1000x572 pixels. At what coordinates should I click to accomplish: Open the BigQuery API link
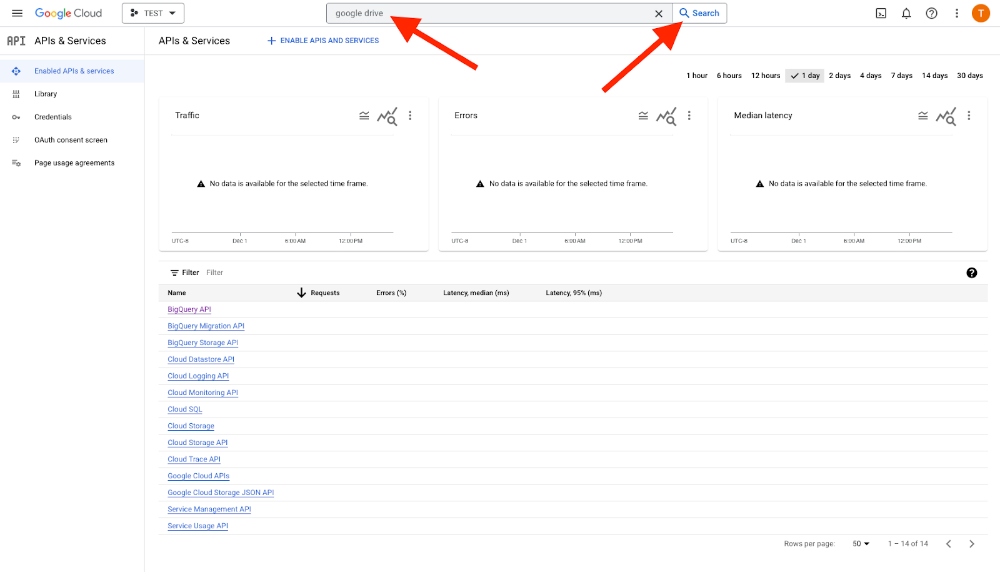[x=189, y=309]
